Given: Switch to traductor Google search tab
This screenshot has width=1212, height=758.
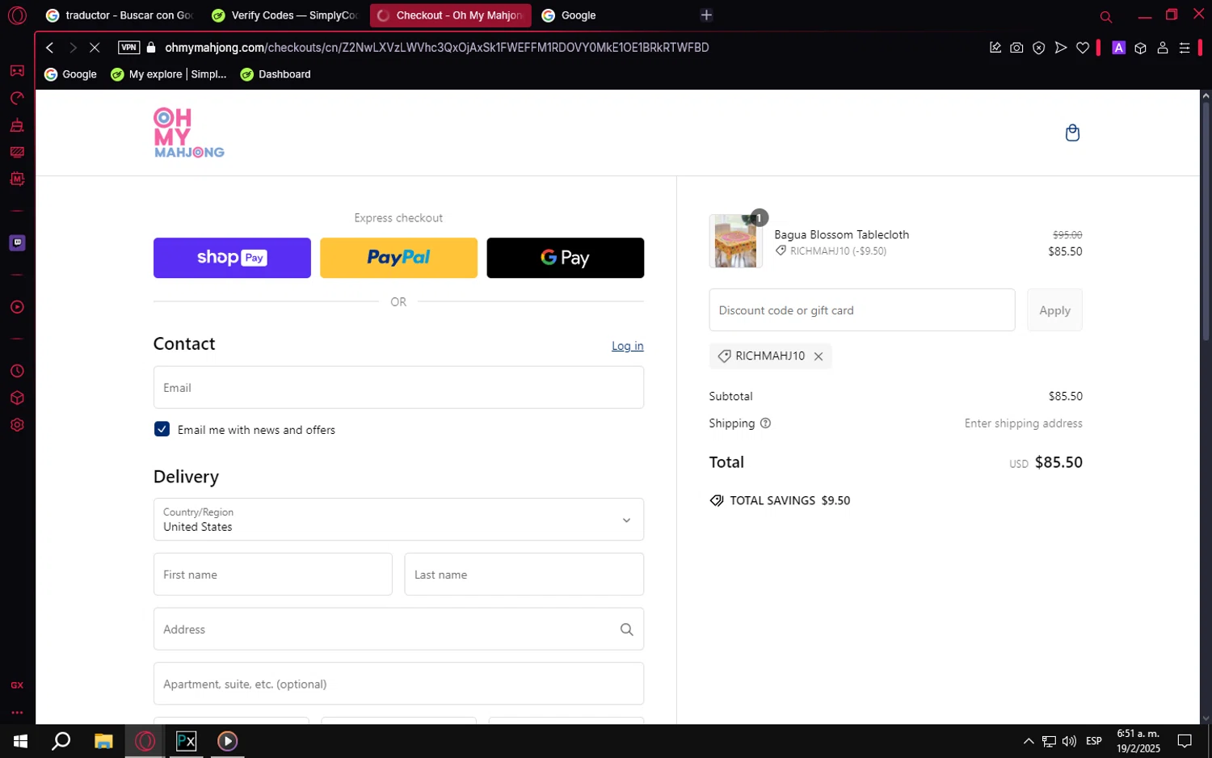Looking at the screenshot, I should [119, 15].
